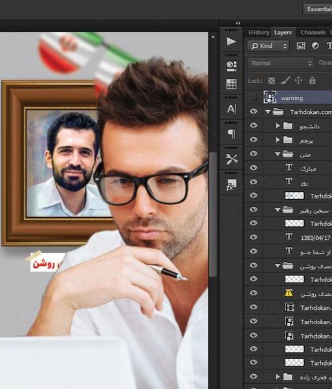Collapse the حمدی روشن group arrow
Image resolution: width=332 pixels, height=389 pixels.
coord(278,266)
